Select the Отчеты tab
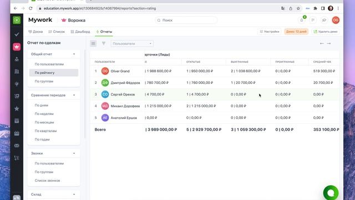355x200 pixels. (104, 32)
